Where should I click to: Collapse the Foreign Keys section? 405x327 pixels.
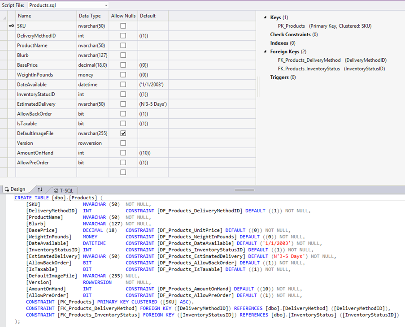pyautogui.click(x=265, y=52)
